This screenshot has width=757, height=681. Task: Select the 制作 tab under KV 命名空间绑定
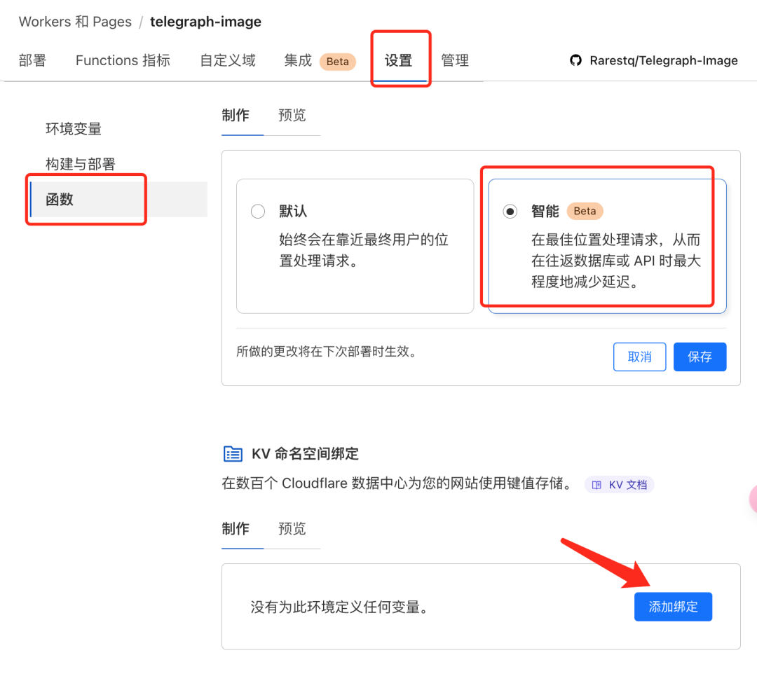click(236, 528)
